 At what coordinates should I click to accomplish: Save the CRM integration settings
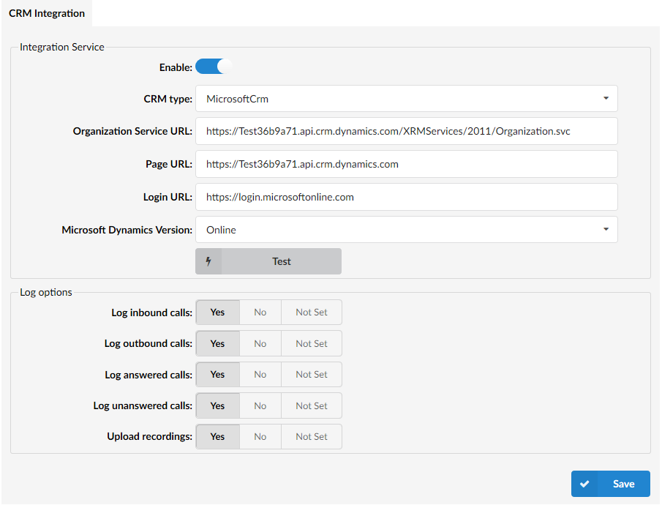(611, 484)
